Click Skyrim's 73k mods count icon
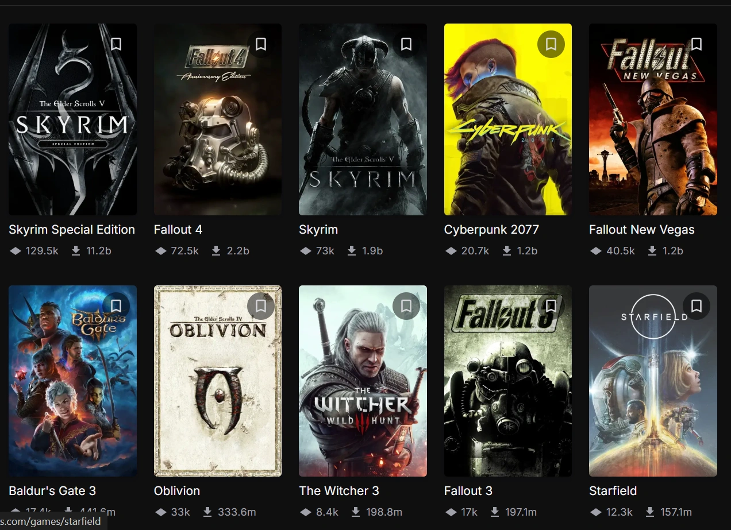The width and height of the screenshot is (731, 530). click(x=306, y=251)
